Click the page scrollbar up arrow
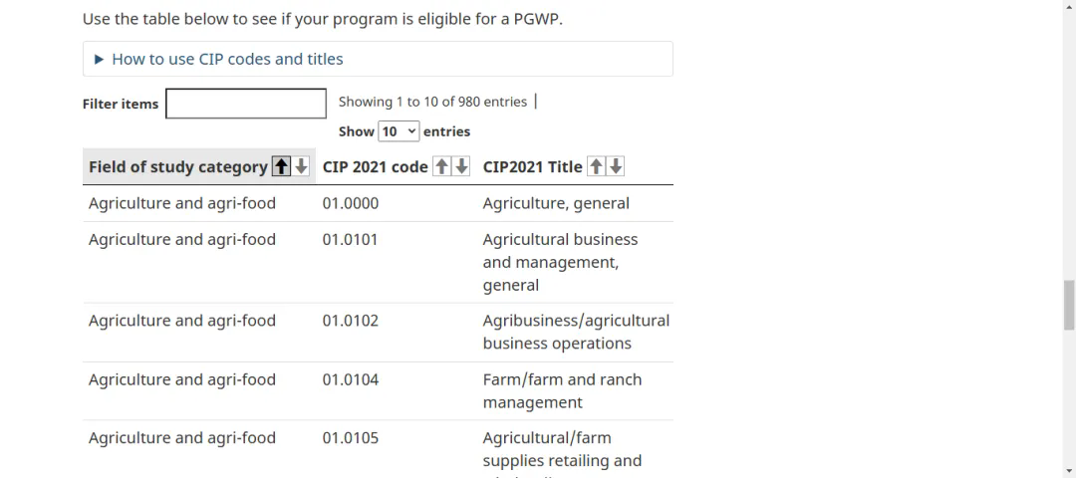This screenshot has height=478, width=1076. pos(1069,7)
